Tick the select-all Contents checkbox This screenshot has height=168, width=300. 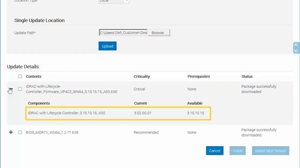[x=20, y=77]
